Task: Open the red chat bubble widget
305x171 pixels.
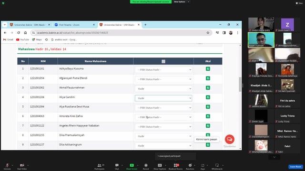Action: (230, 139)
